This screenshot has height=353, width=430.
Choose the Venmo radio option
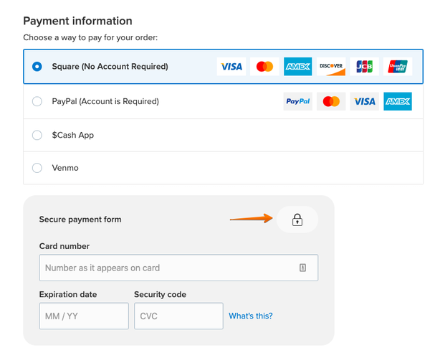click(x=37, y=168)
